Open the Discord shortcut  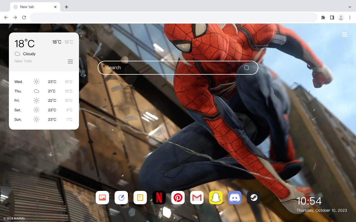click(x=235, y=198)
